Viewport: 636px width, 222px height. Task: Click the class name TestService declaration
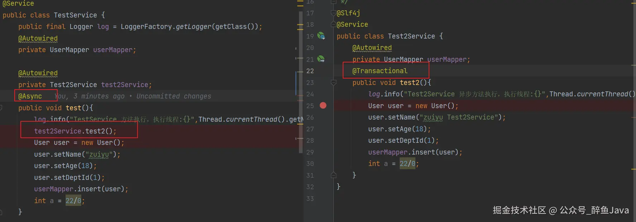(x=75, y=15)
